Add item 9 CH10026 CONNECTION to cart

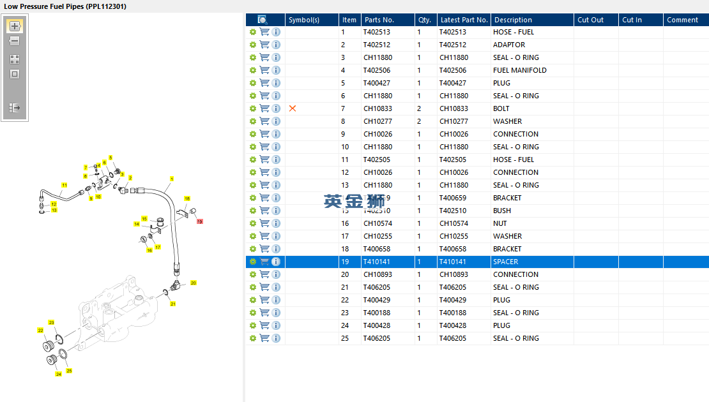click(x=264, y=134)
